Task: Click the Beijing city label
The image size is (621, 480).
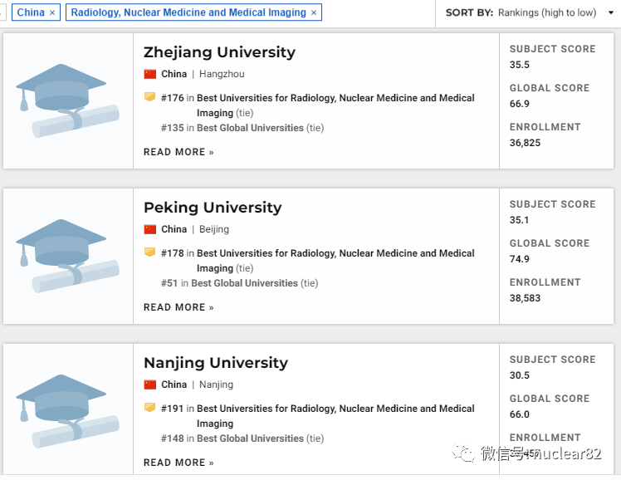Action: click(x=214, y=229)
